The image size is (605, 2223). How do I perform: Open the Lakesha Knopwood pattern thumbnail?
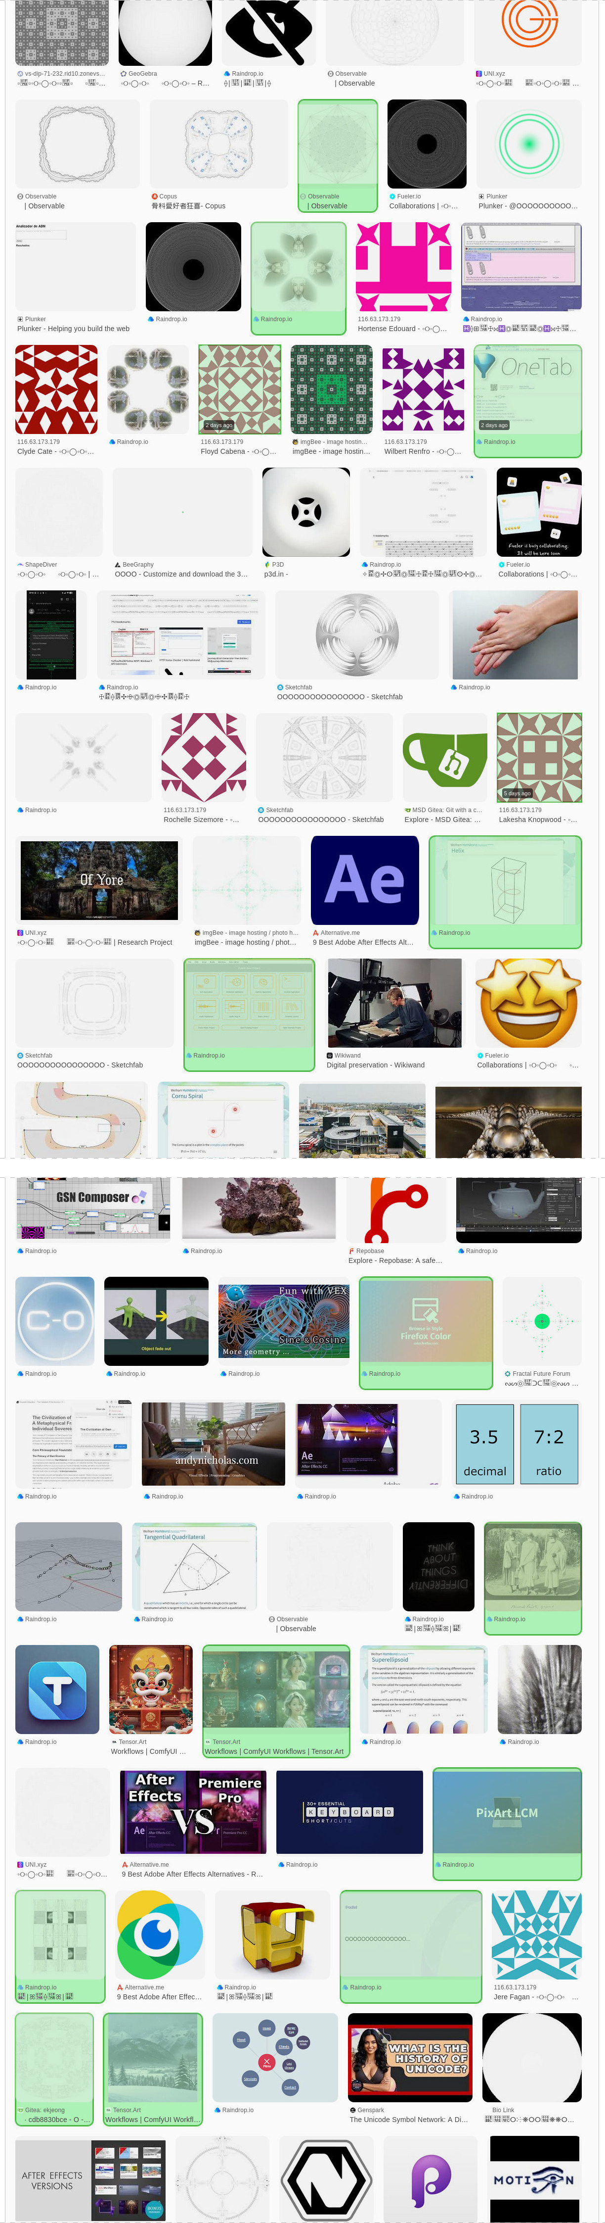(539, 757)
